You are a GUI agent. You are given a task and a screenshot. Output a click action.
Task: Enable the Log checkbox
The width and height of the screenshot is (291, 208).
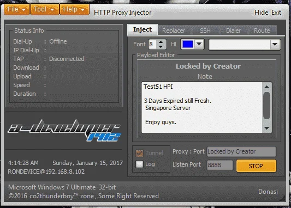point(139,164)
